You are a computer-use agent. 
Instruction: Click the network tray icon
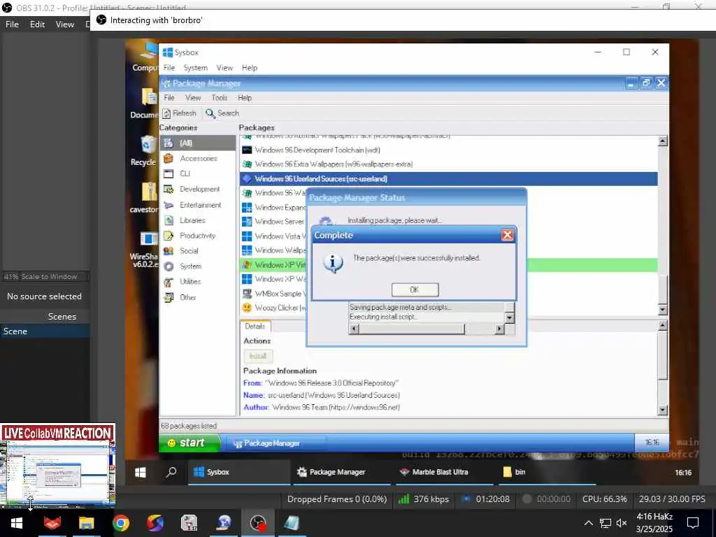(605, 523)
